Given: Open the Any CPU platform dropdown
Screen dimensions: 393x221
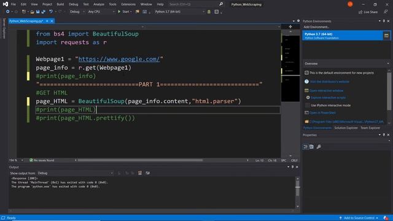Looking at the screenshot, I should coord(101,12).
